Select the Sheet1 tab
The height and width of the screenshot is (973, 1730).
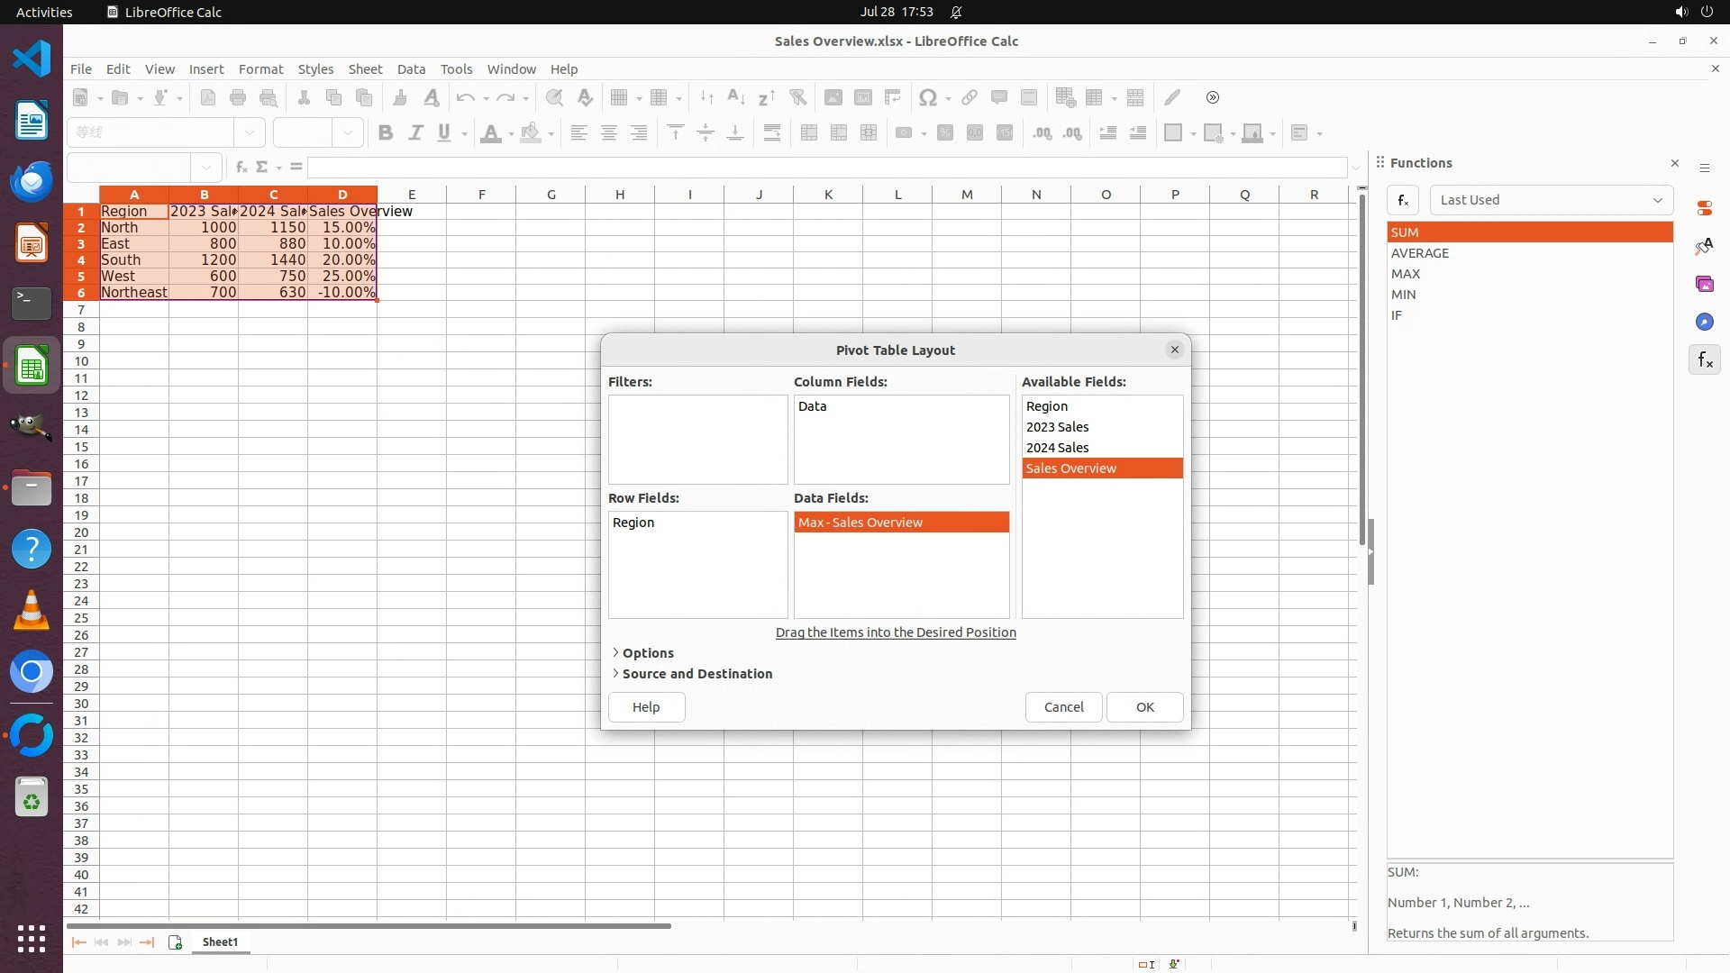pos(220,942)
